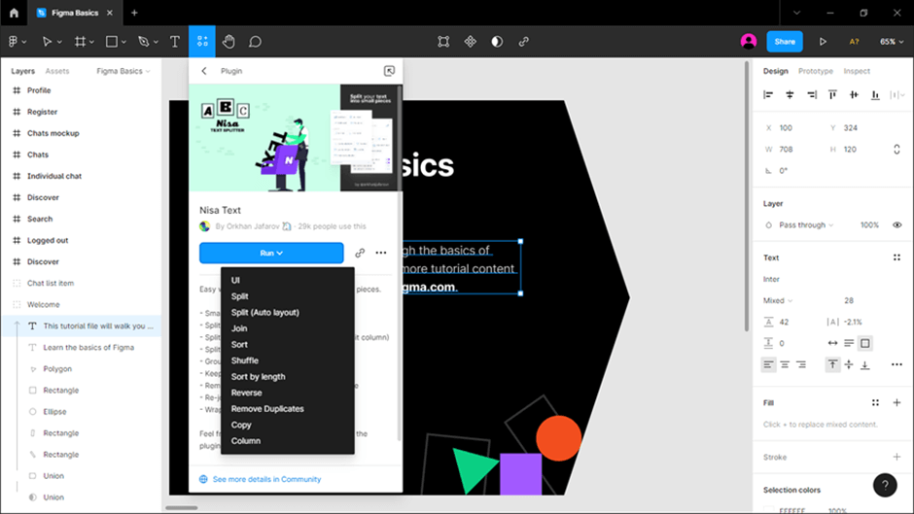The image size is (914, 514).
Task: Select the Move tool
Action: [47, 42]
